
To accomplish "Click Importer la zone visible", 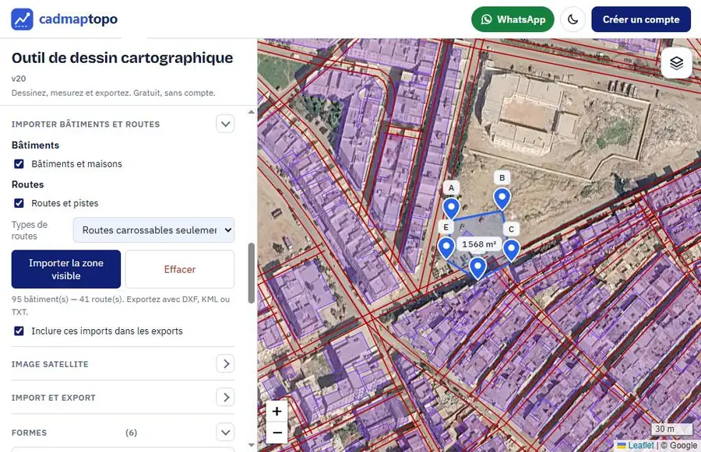I will (66, 269).
